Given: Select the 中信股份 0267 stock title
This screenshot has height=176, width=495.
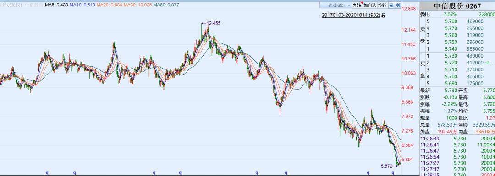Looking at the screenshot, I should point(457,6).
